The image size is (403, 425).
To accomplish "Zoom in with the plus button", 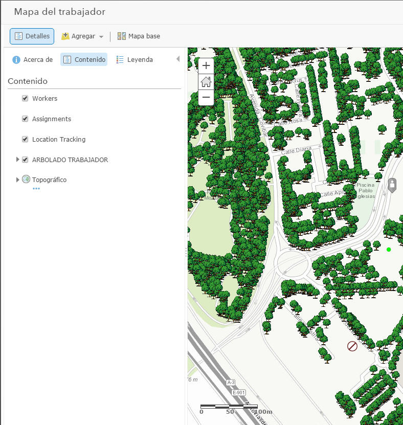I will pyautogui.click(x=206, y=65).
